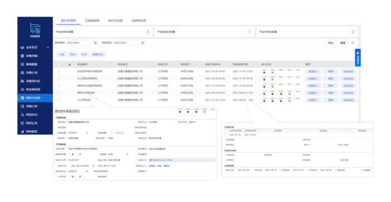
Task: Click the 查看日志 button
Action: 98,54
